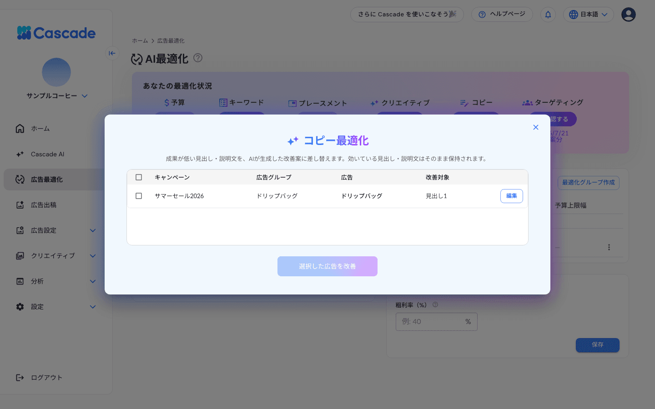Image resolution: width=655 pixels, height=409 pixels.
Task: Click ログアウト link
Action: click(x=46, y=378)
